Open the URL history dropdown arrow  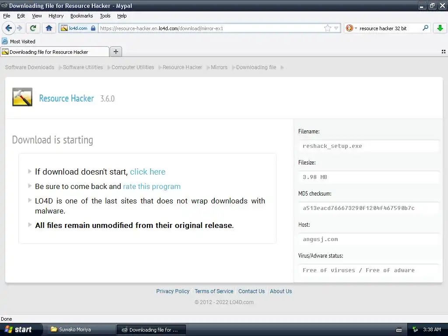coord(336,28)
